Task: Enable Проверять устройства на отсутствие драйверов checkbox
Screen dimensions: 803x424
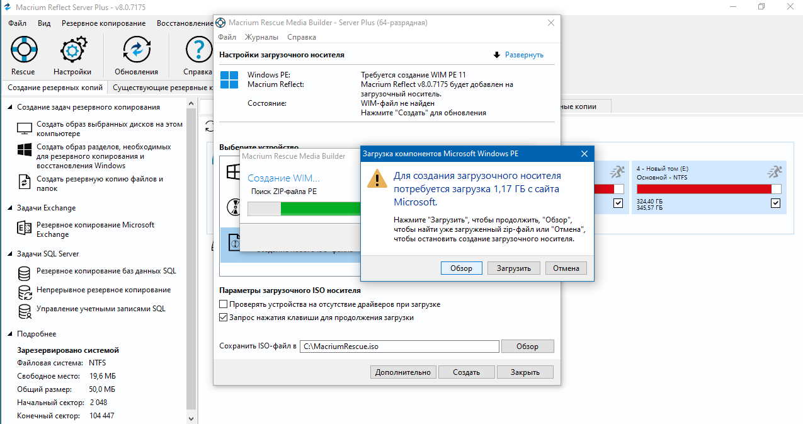Action: coord(223,304)
